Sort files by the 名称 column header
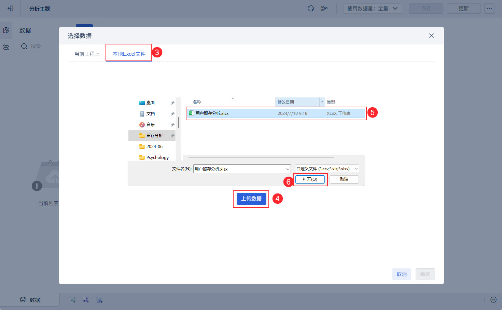The height and width of the screenshot is (310, 502). (x=197, y=102)
